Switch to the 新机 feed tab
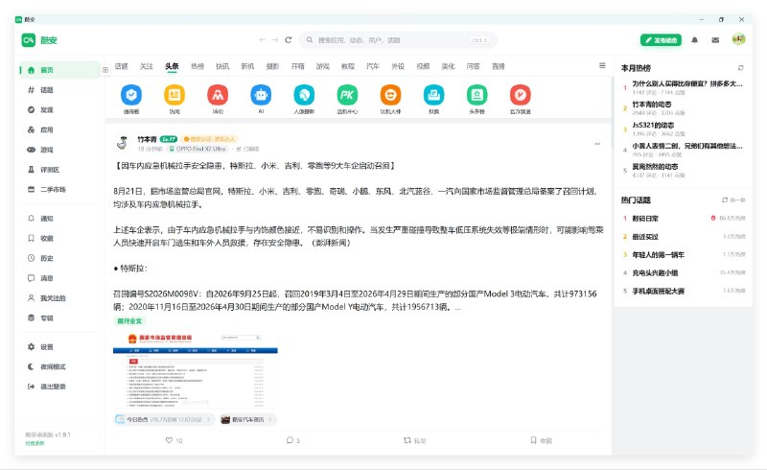The image size is (767, 470). (247, 66)
